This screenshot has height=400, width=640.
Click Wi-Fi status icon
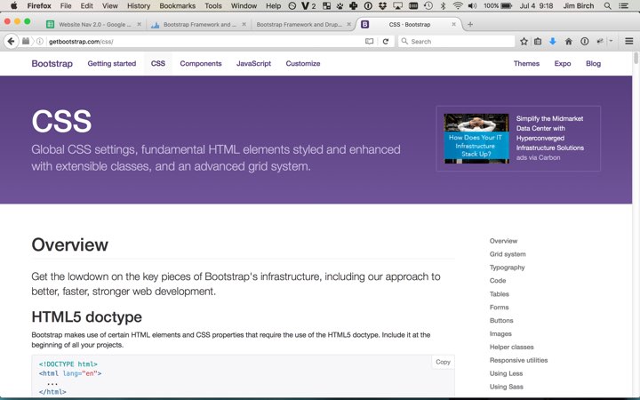pos(458,5)
